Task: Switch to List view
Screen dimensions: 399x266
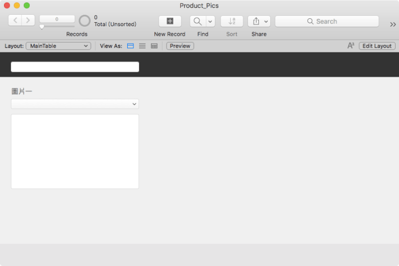Action: point(142,46)
